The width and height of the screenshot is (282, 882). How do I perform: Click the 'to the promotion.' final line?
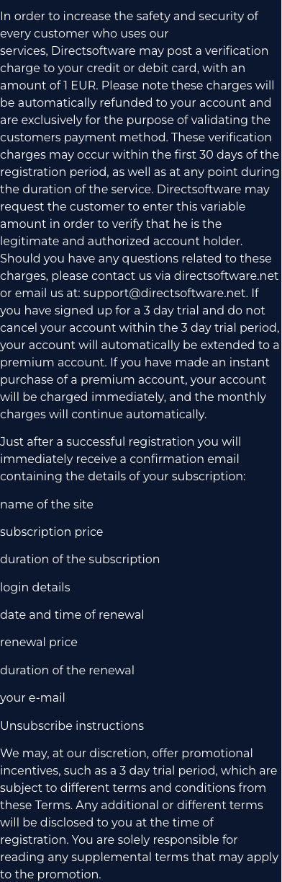click(x=50, y=874)
